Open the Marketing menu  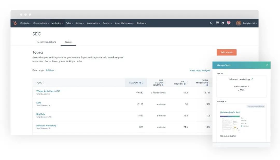coord(57,23)
